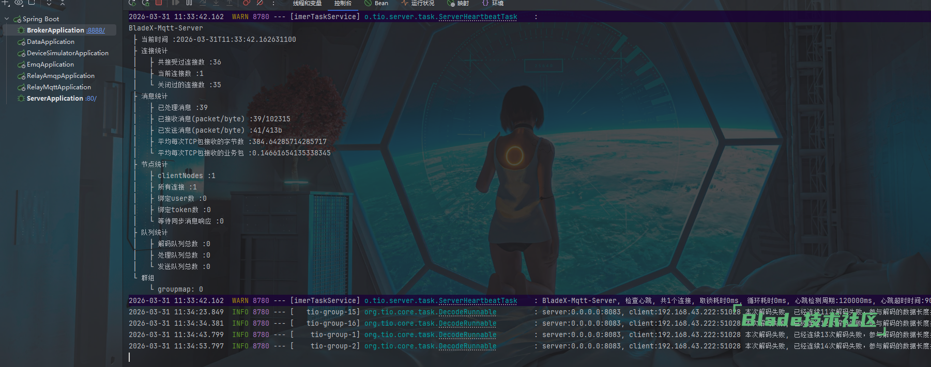
Task: Click the ServerApplication :80/ link
Action: click(91, 99)
